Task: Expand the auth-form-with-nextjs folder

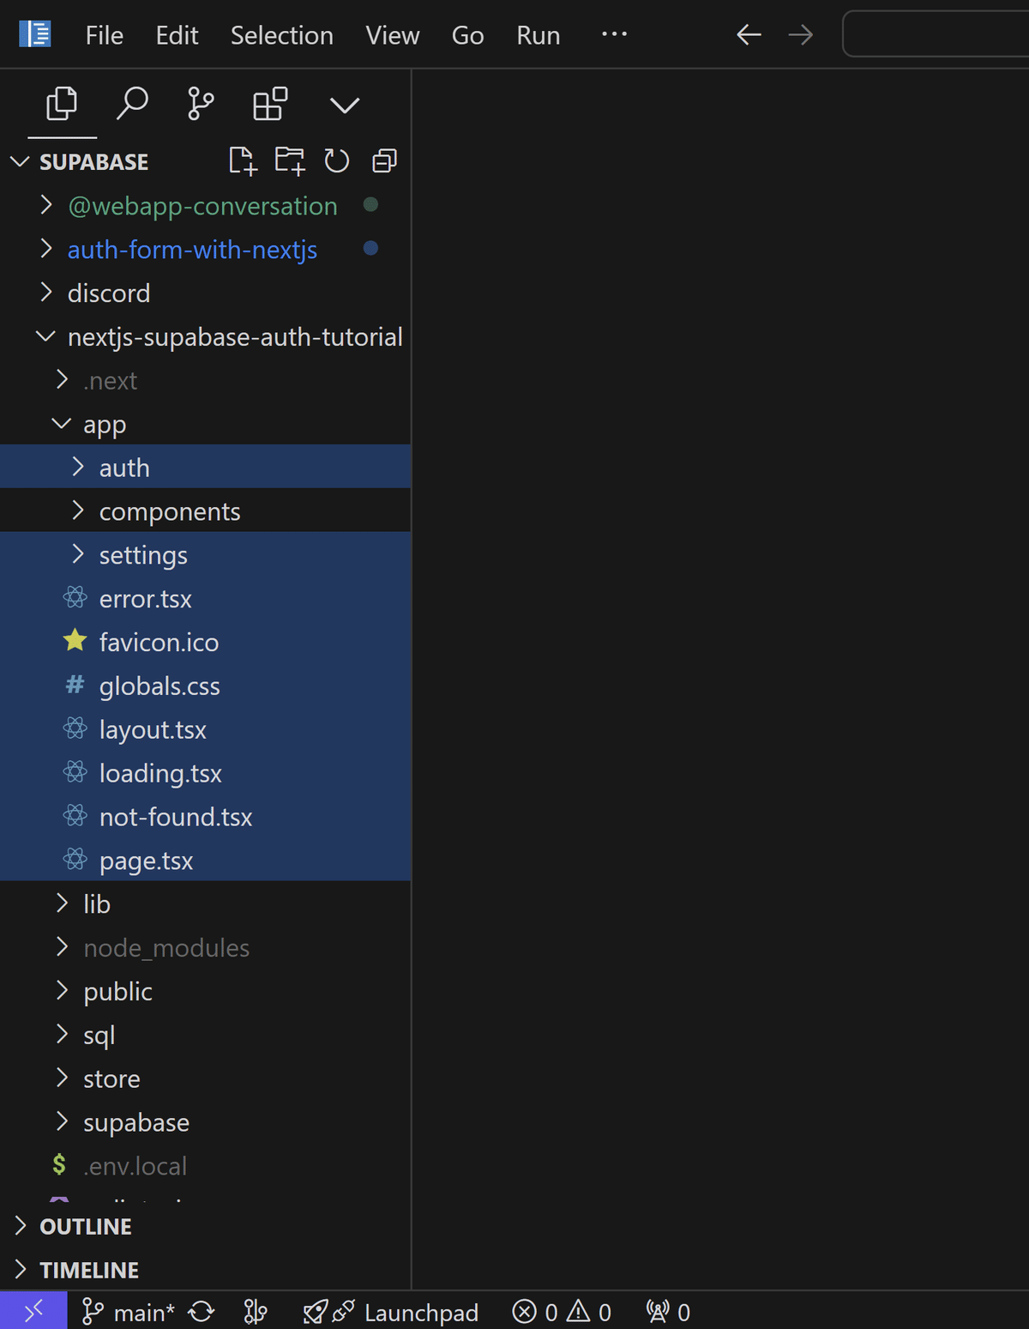Action: 206,250
